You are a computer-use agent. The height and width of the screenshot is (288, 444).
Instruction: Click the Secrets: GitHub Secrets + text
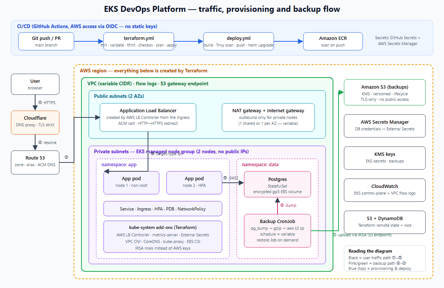coord(398,38)
